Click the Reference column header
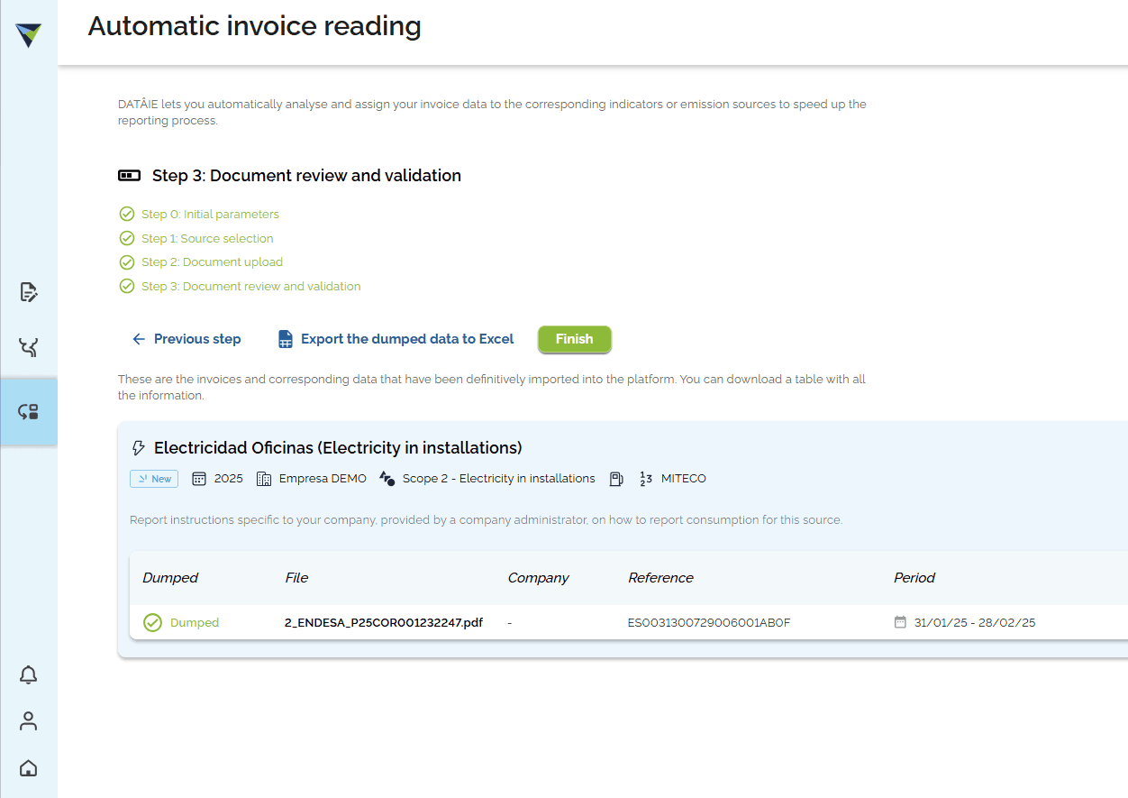The width and height of the screenshot is (1128, 798). tap(660, 578)
